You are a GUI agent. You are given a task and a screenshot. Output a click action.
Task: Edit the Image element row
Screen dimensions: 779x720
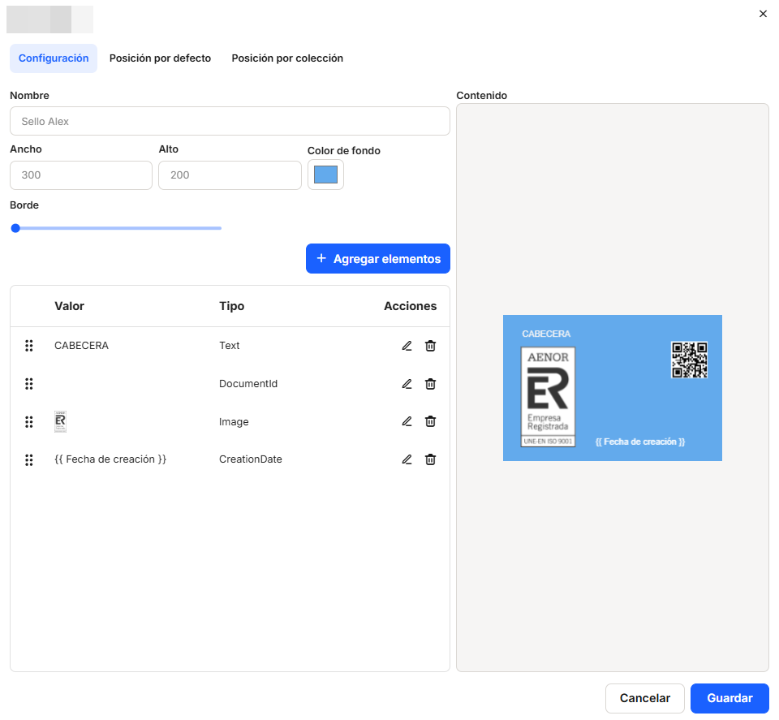coord(407,421)
